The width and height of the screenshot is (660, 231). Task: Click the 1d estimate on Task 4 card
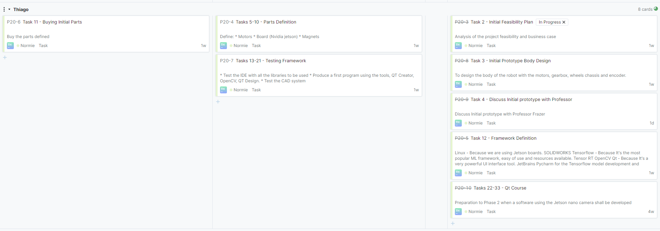coord(651,123)
